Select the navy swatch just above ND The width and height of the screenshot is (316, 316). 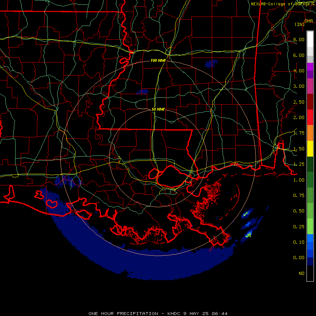click(x=310, y=261)
